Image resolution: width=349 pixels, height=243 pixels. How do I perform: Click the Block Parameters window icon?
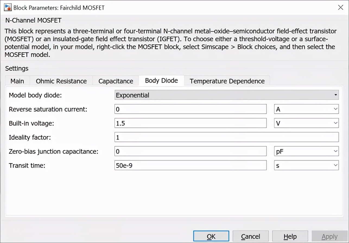pos(8,7)
